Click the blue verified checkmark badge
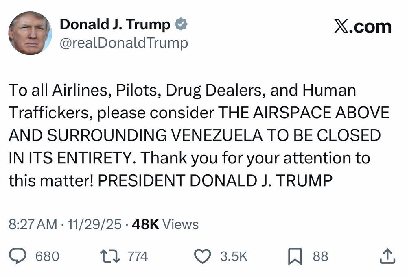The height and width of the screenshot is (278, 407). 181,24
